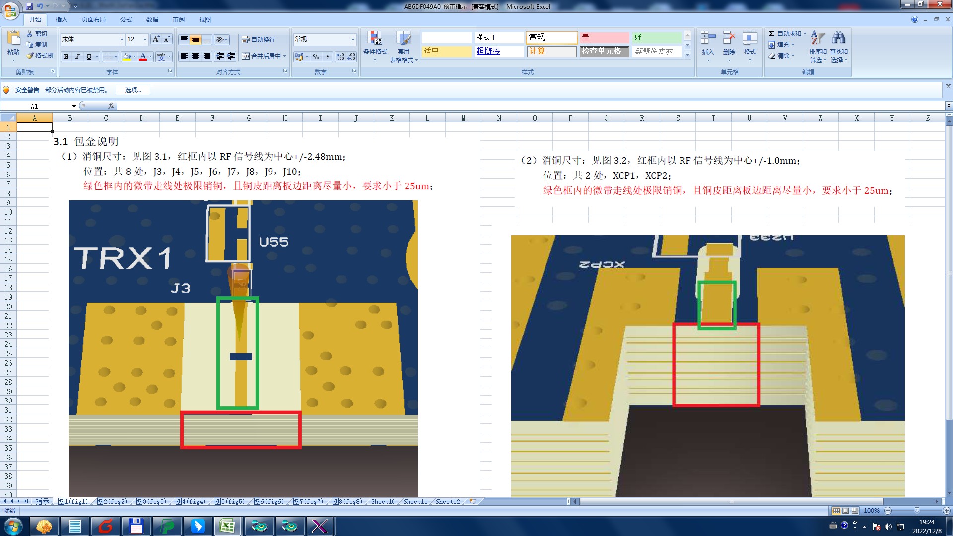The image size is (953, 536).
Task: Apply the yellow fill color bucket
Action: click(x=127, y=57)
